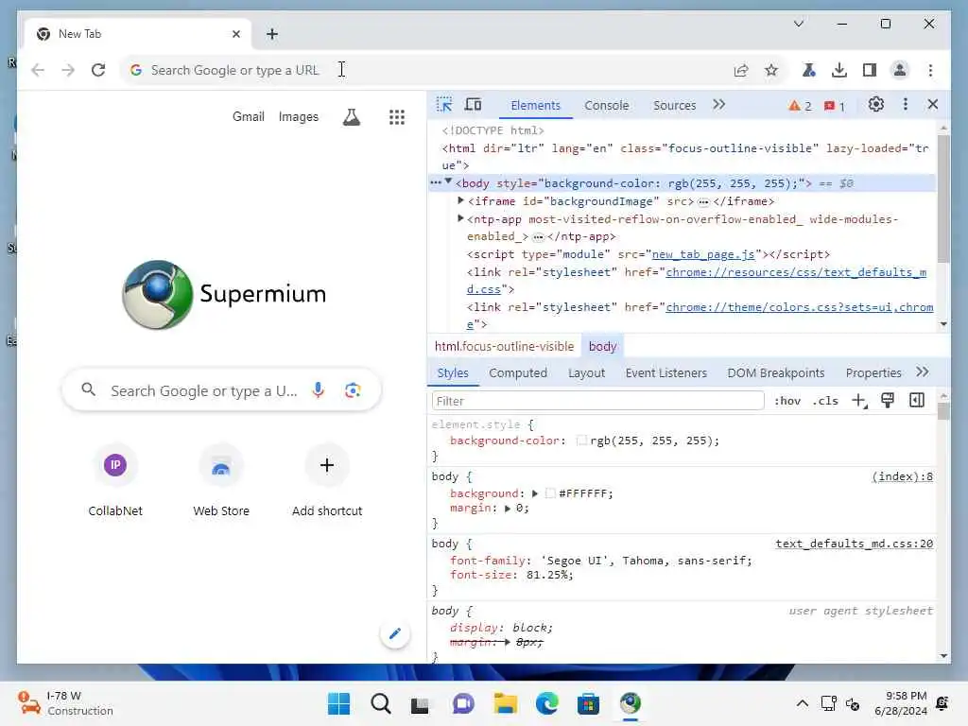This screenshot has height=726, width=968.
Task: Switch to the Console tab
Action: point(606,106)
